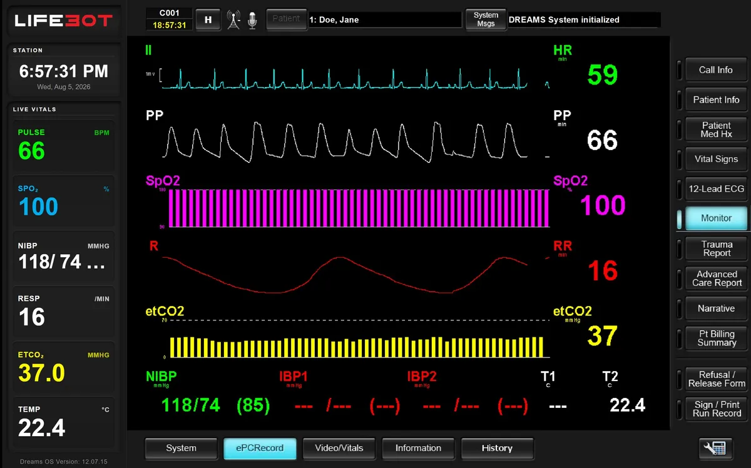This screenshot has height=468, width=751.
Task: Switch to the Video/Vitals tab
Action: coord(339,448)
